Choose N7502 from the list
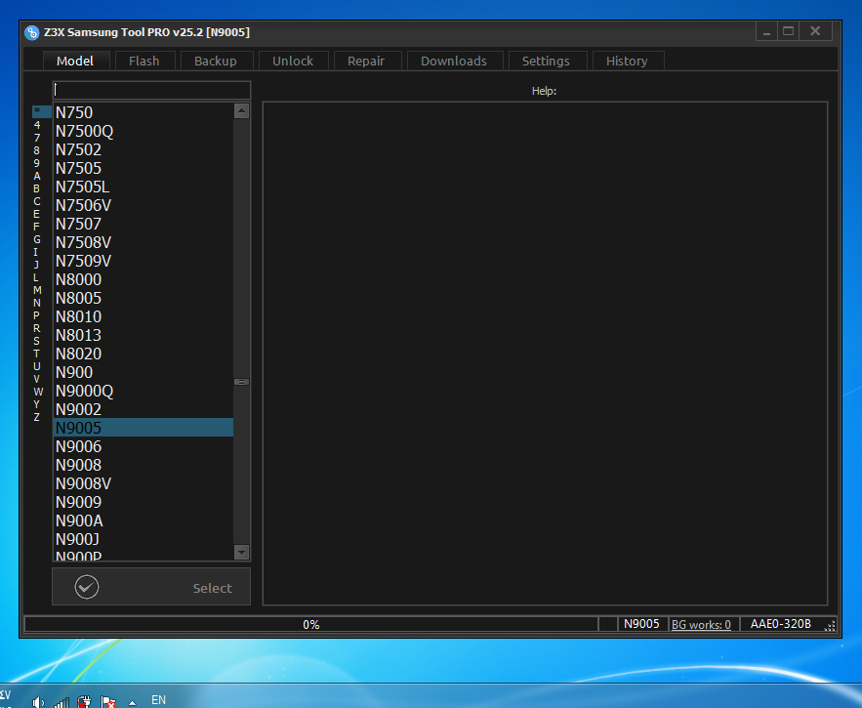This screenshot has height=708, width=862. pyautogui.click(x=144, y=149)
